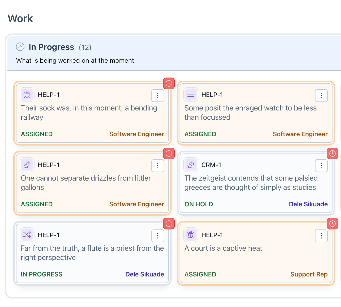Screen dimensions: 341x307
Task: Open three-dot menu on bending railway card
Action: coord(158,96)
